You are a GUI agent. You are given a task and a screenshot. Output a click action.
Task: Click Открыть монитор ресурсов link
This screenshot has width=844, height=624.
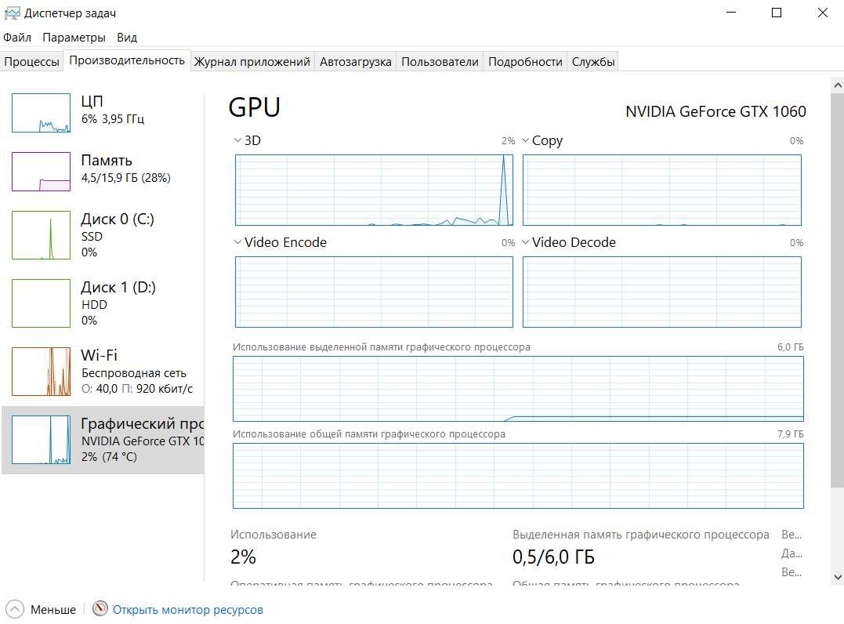coord(188,609)
